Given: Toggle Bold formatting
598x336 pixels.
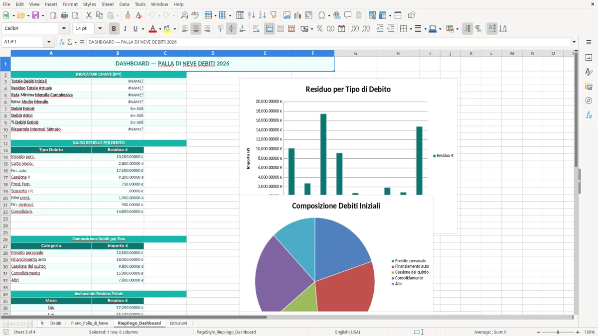Looking at the screenshot, I should tap(114, 29).
